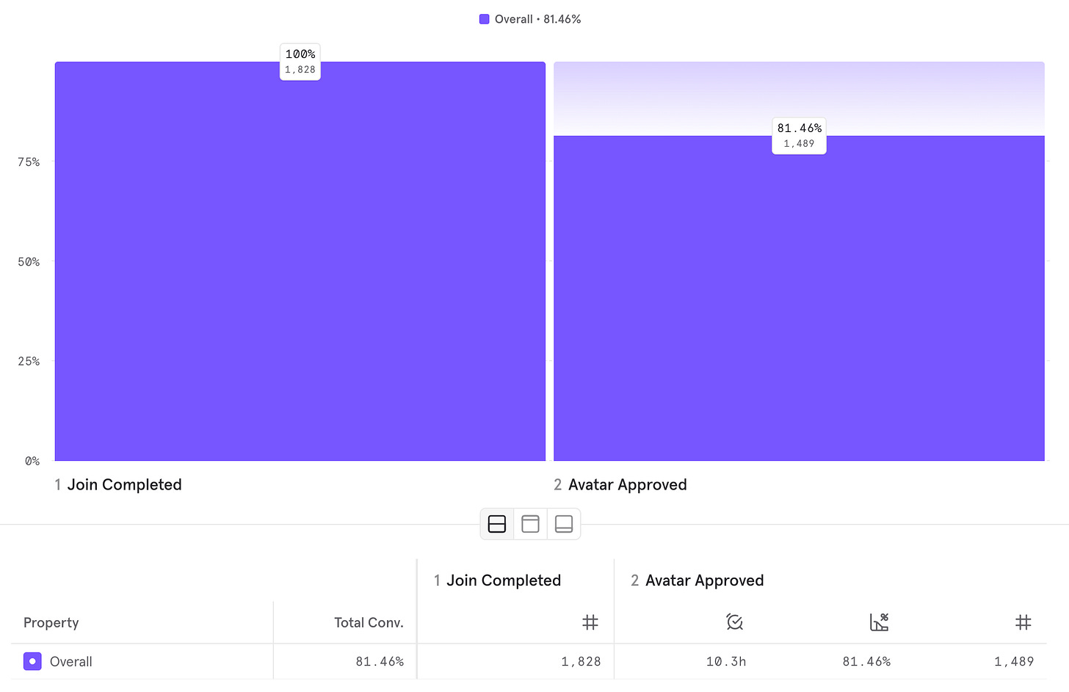Click the conversion rate chart icon column header

879,622
